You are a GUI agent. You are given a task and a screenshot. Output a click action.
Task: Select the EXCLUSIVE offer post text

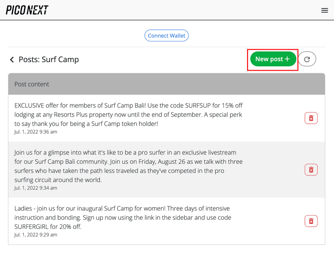[129, 114]
